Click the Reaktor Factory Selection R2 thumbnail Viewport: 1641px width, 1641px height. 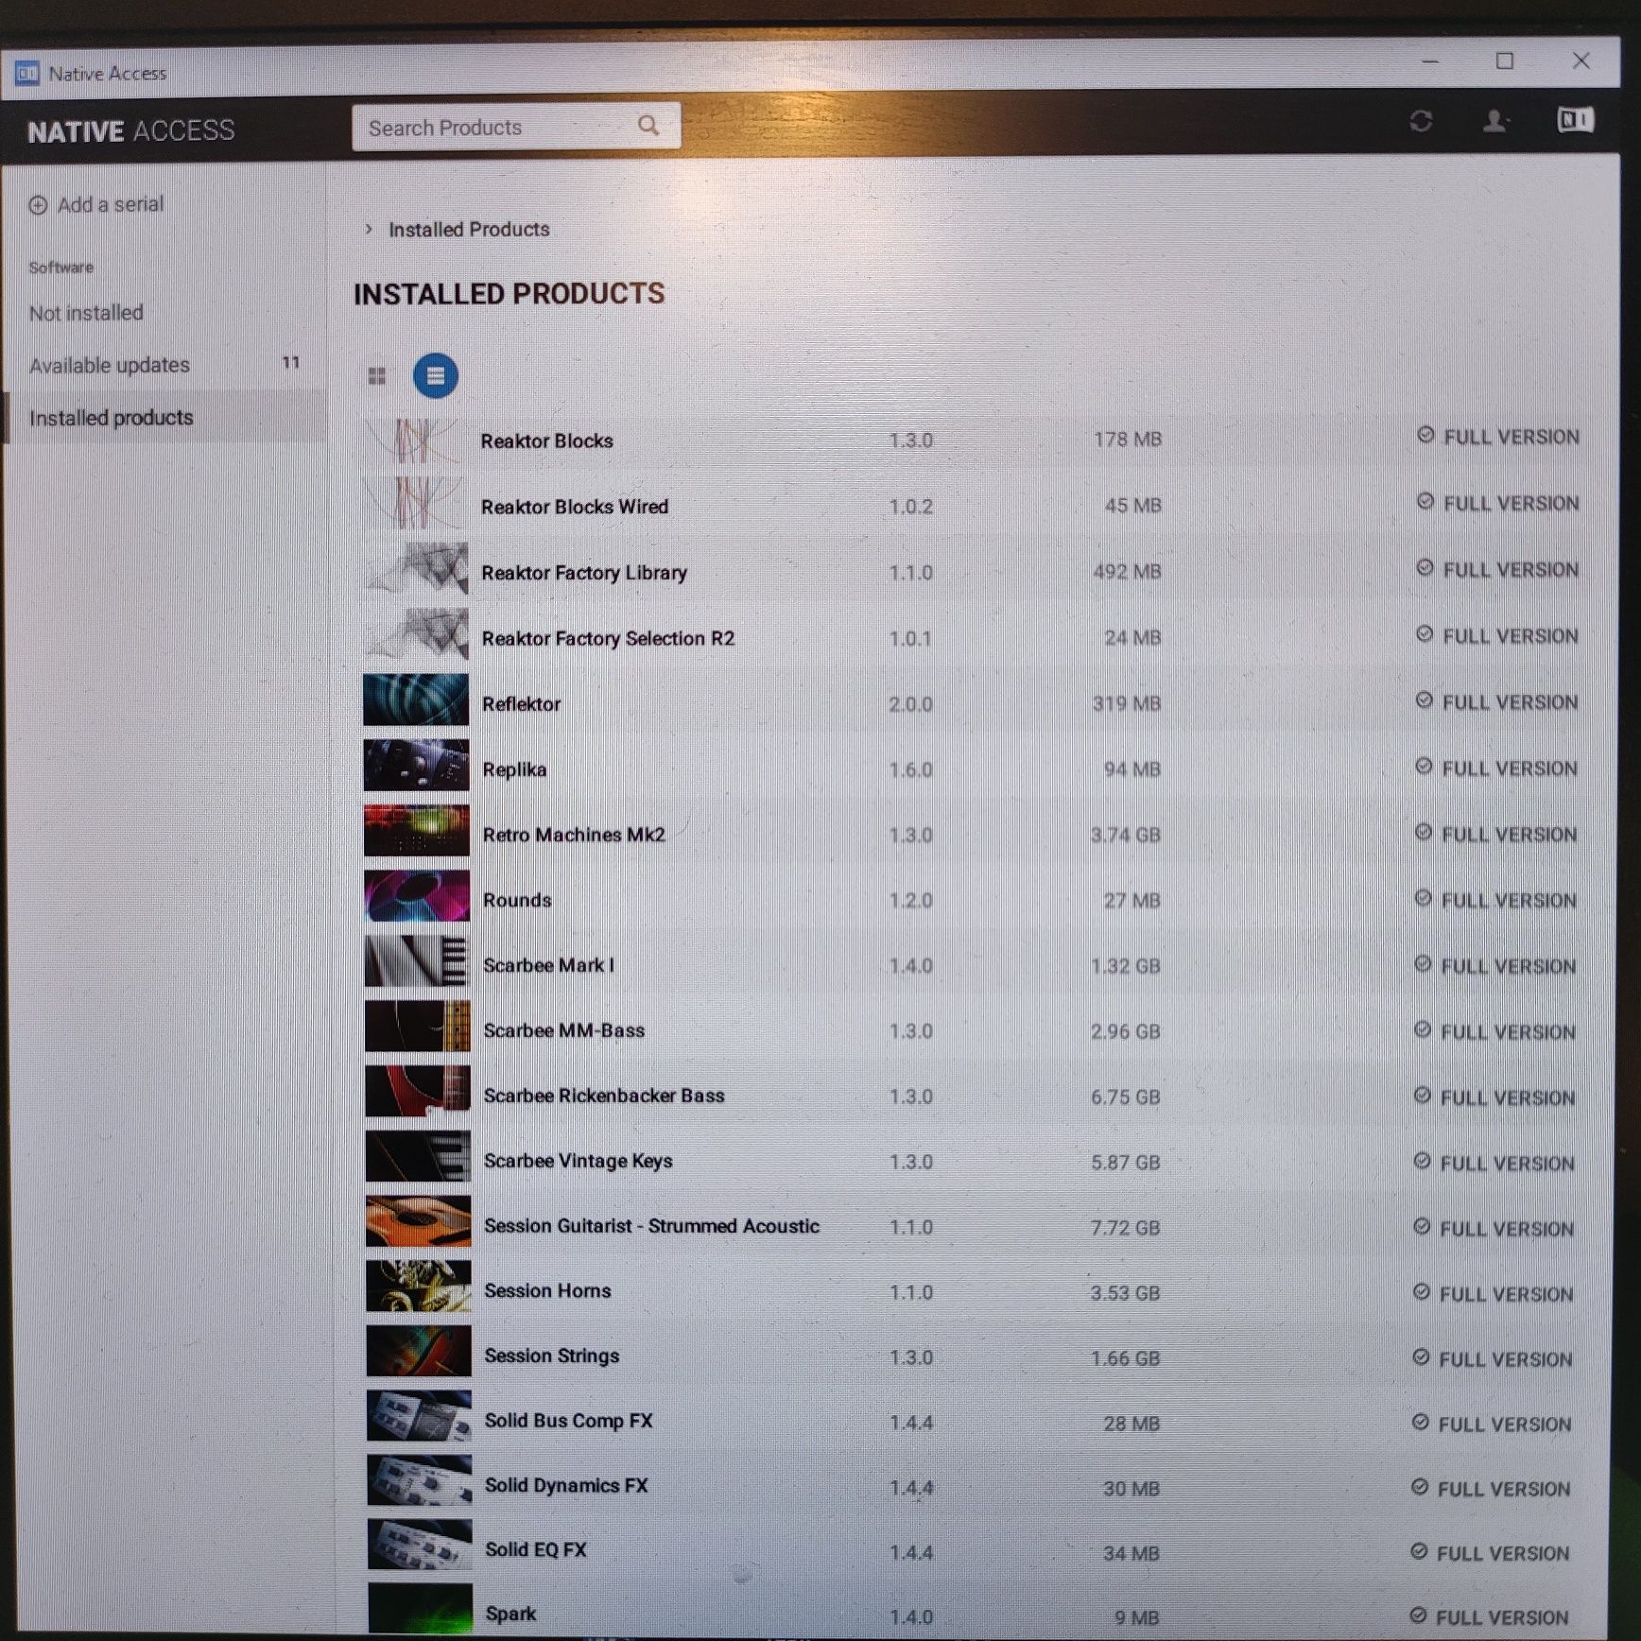click(416, 634)
